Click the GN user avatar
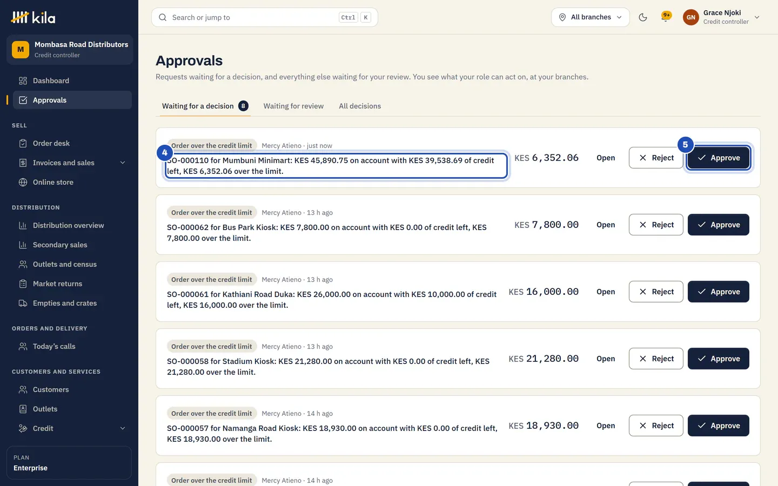This screenshot has width=778, height=486. click(691, 17)
